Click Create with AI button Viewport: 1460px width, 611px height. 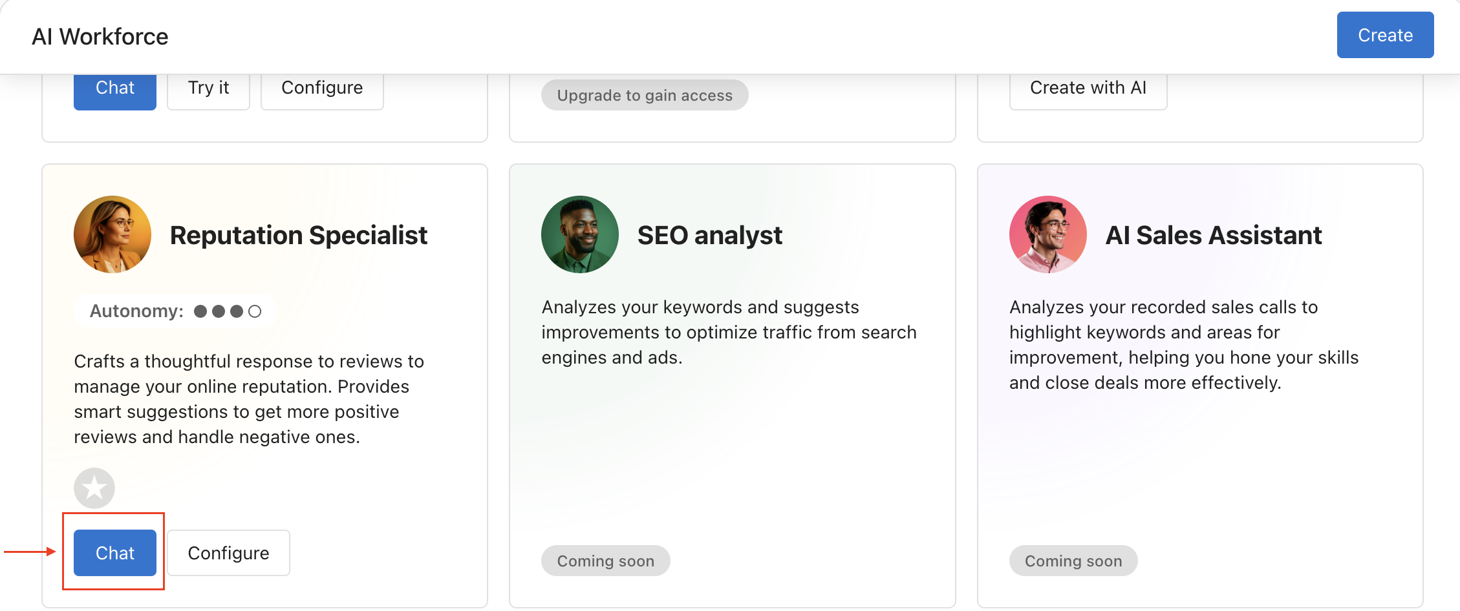[x=1088, y=88]
